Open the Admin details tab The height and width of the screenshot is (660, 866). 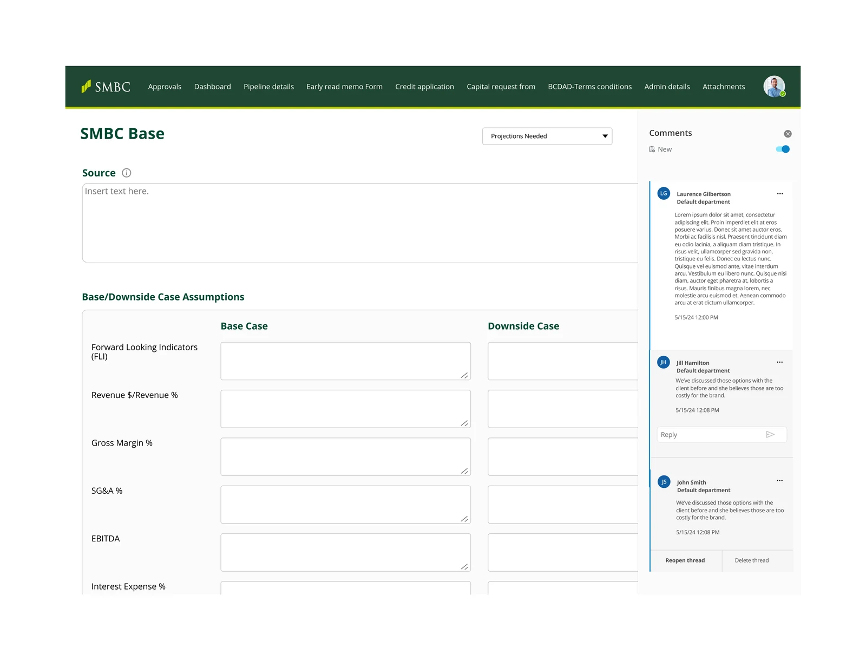[667, 87]
